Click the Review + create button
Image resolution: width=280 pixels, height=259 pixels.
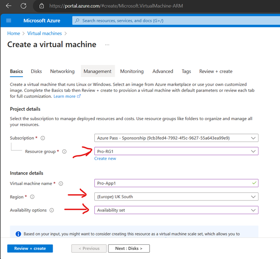pos(30,248)
